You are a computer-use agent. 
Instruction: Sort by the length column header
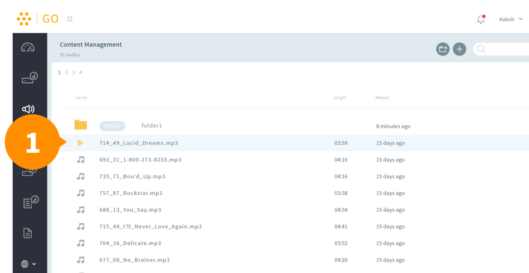click(340, 97)
